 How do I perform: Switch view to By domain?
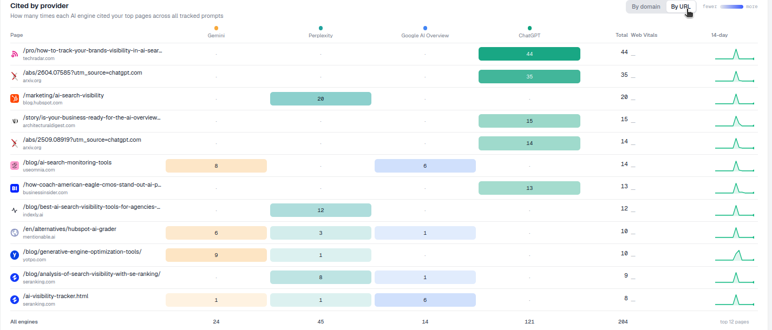point(646,6)
